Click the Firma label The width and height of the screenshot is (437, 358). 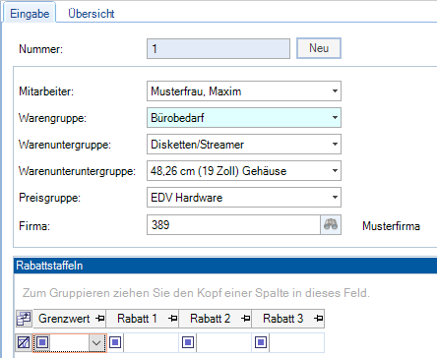(x=34, y=226)
